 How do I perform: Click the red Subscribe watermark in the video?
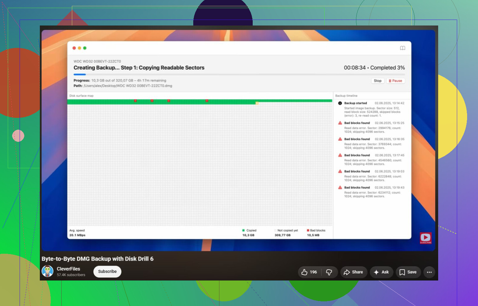click(425, 238)
